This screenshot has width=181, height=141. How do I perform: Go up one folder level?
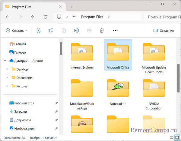point(33,17)
